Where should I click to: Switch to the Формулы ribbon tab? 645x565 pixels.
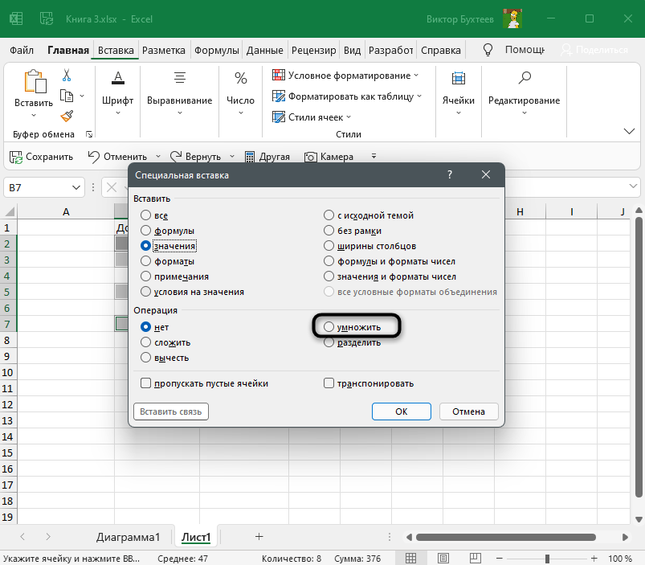coord(218,50)
